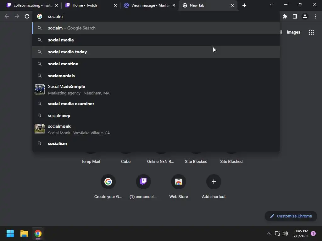Click the SocialMadeSimple thumbnail image
Viewport: 322px width, 241px height.
(40, 89)
